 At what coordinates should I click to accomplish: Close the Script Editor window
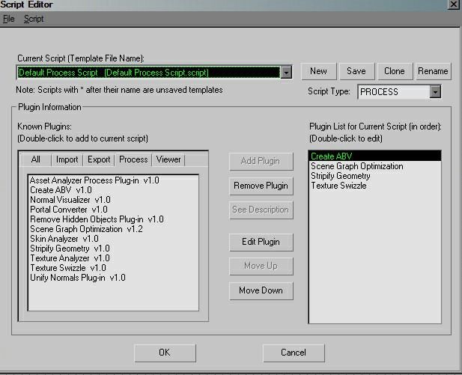[x=453, y=4]
